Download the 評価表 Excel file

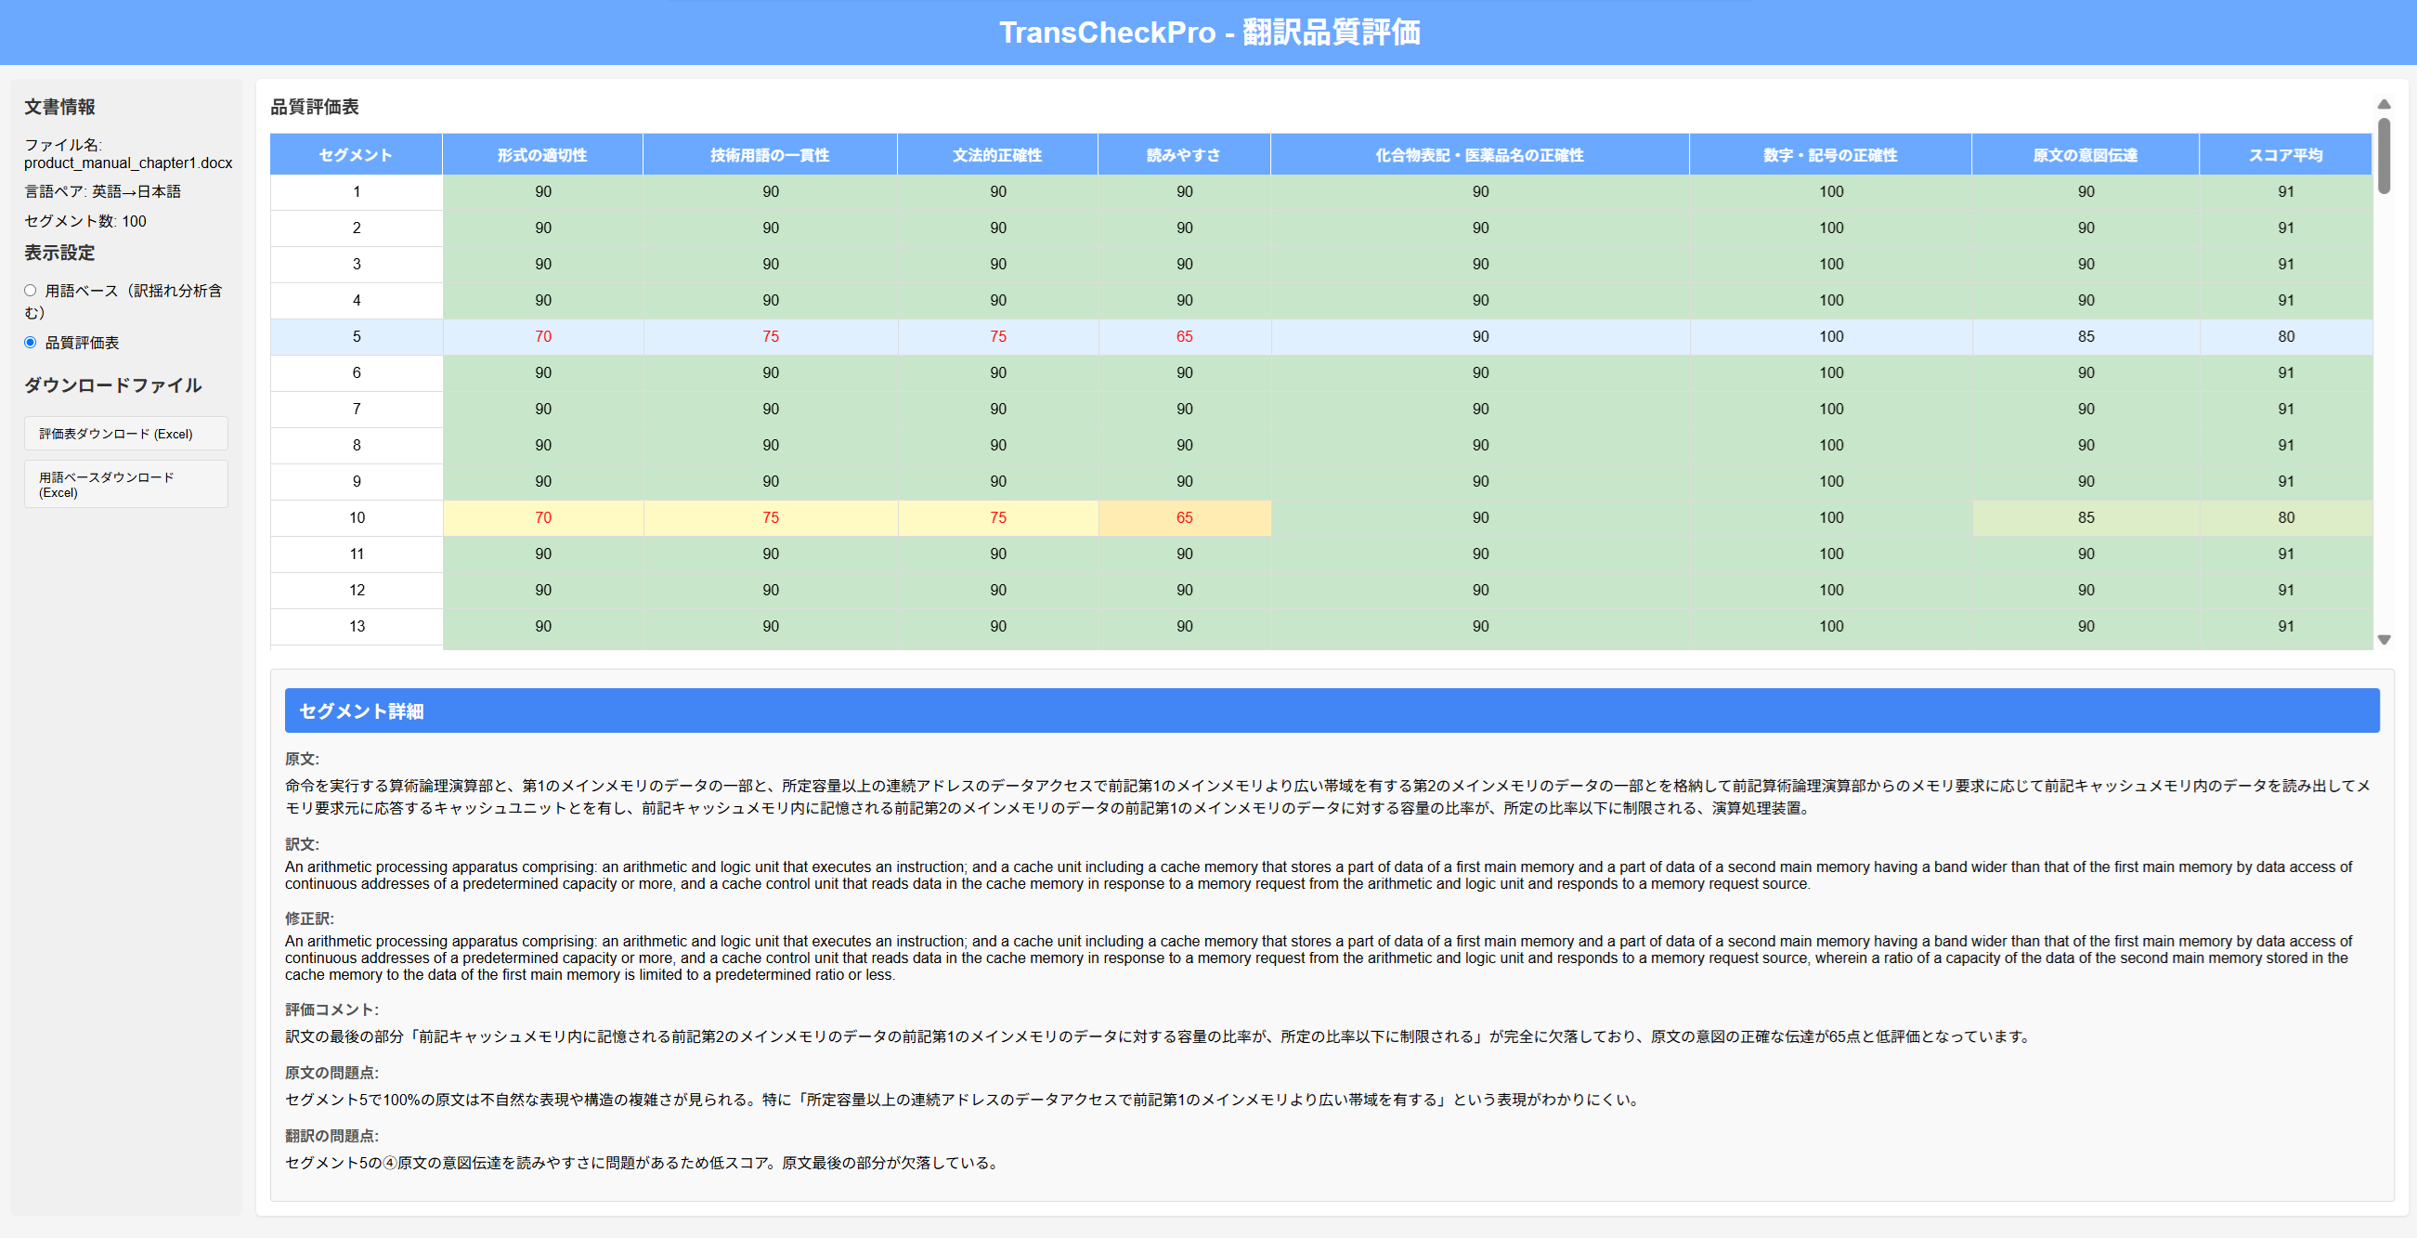[x=124, y=433]
